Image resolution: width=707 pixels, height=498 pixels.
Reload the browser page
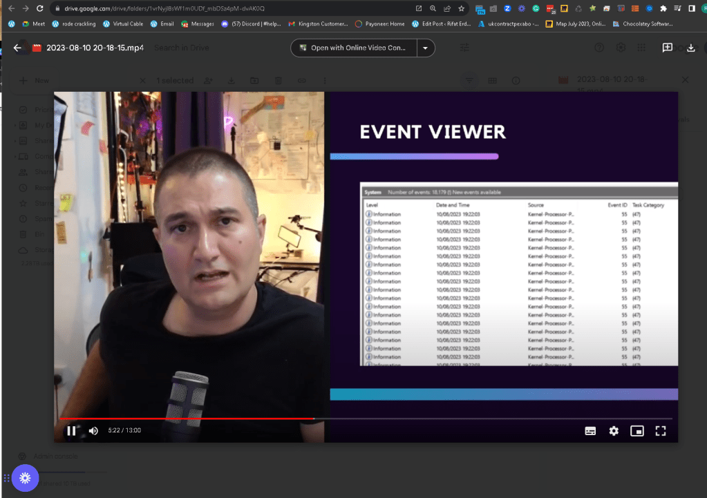tap(39, 8)
